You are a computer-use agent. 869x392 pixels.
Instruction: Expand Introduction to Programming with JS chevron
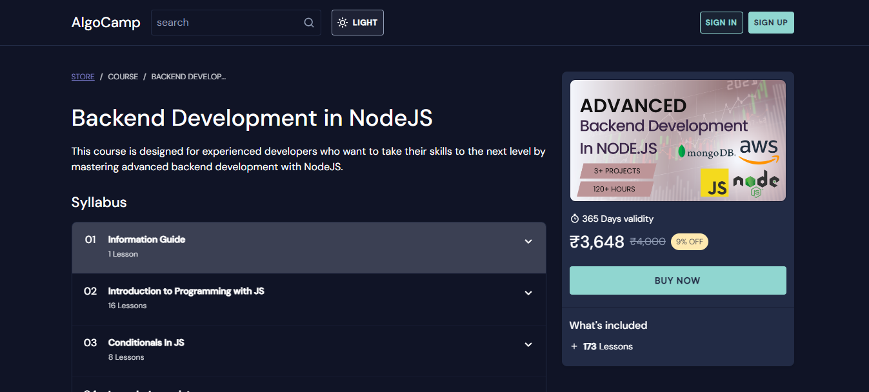pyautogui.click(x=528, y=293)
